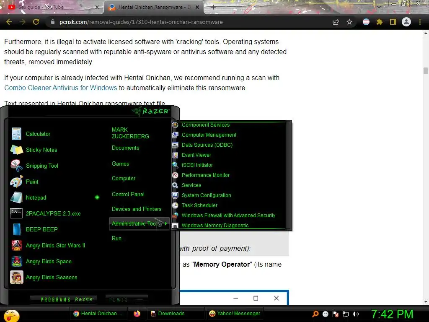Follow Combo Cleaner Antivirus for Windows link
The height and width of the screenshot is (322, 429).
pyautogui.click(x=61, y=88)
